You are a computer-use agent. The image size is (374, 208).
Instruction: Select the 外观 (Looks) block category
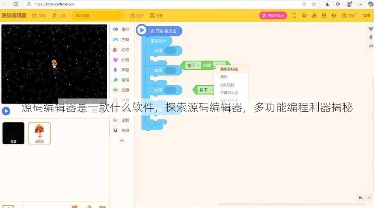pyautogui.click(x=122, y=60)
